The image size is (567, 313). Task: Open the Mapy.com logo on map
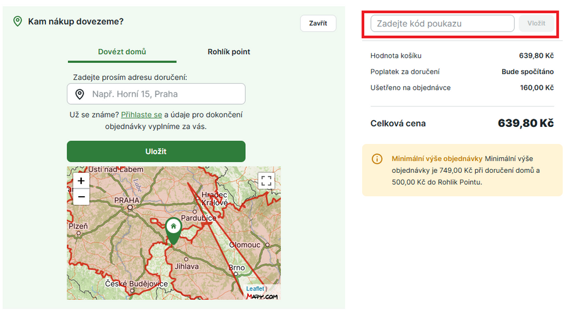click(261, 295)
